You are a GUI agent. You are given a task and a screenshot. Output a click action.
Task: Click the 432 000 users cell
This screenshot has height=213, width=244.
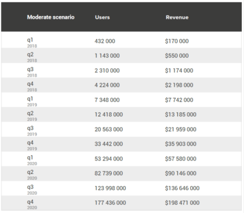pos(105,41)
